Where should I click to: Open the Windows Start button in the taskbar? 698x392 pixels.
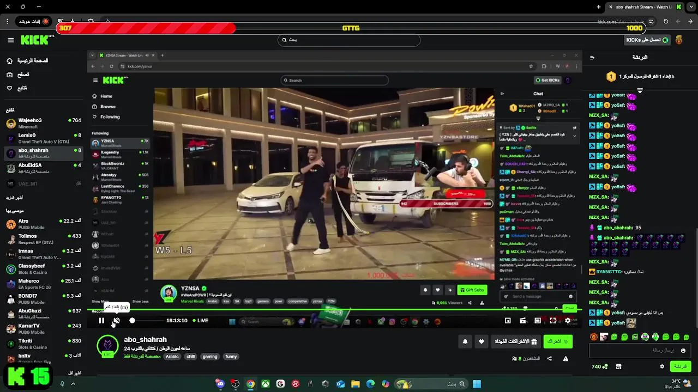[x=477, y=384]
